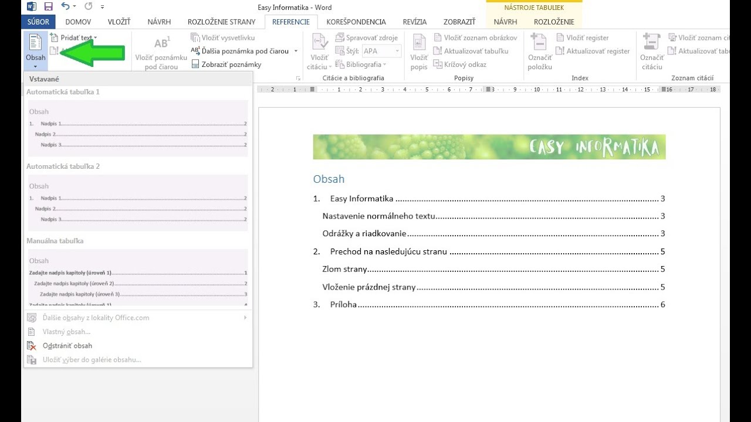
Task: Open table tools NÁVRH tab
Action: click(505, 22)
